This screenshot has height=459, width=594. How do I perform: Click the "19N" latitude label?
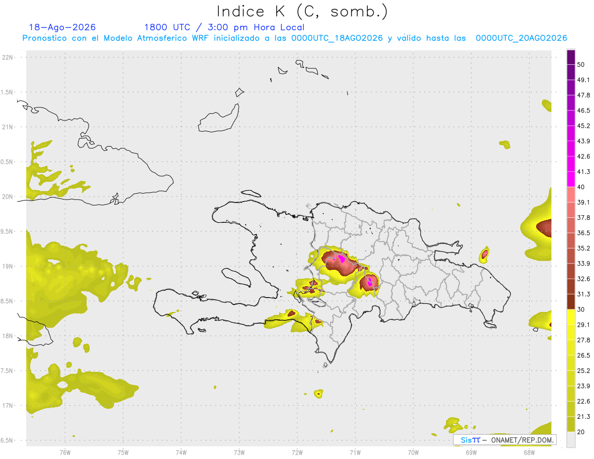pos(7,266)
